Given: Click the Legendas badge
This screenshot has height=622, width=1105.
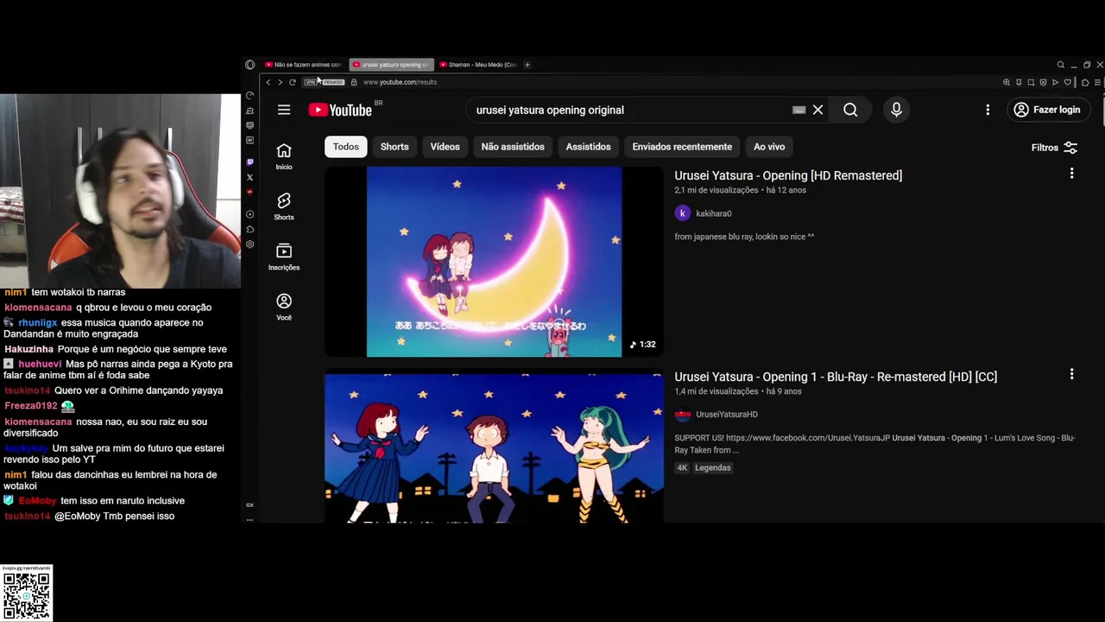Looking at the screenshot, I should tap(713, 468).
